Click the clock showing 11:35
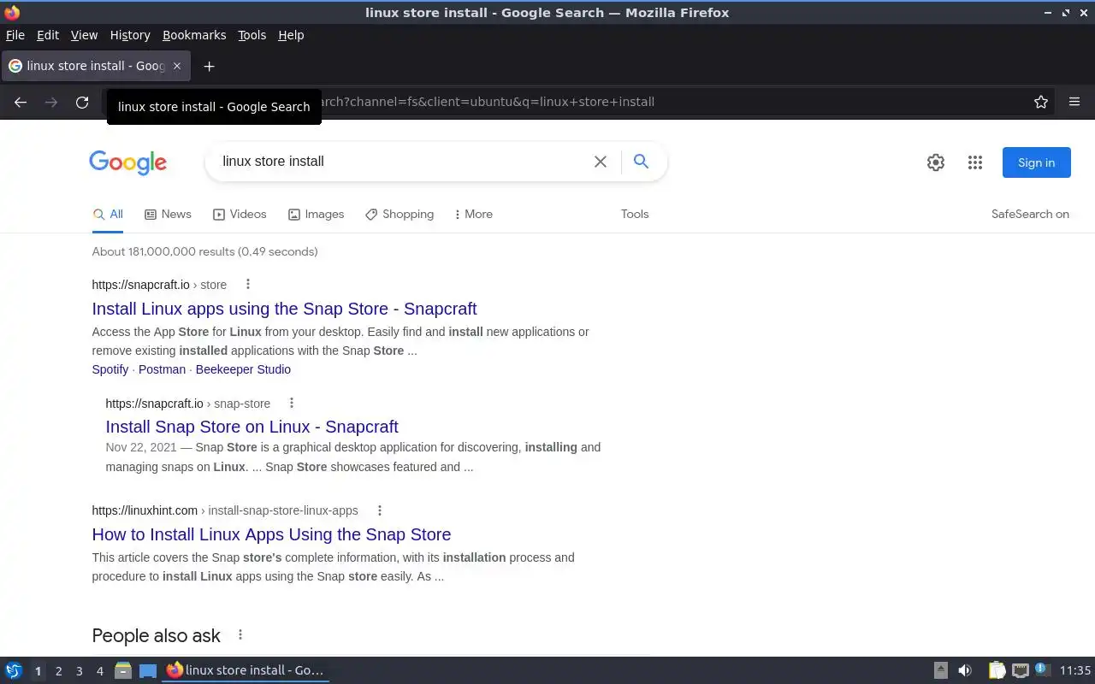 (x=1075, y=670)
